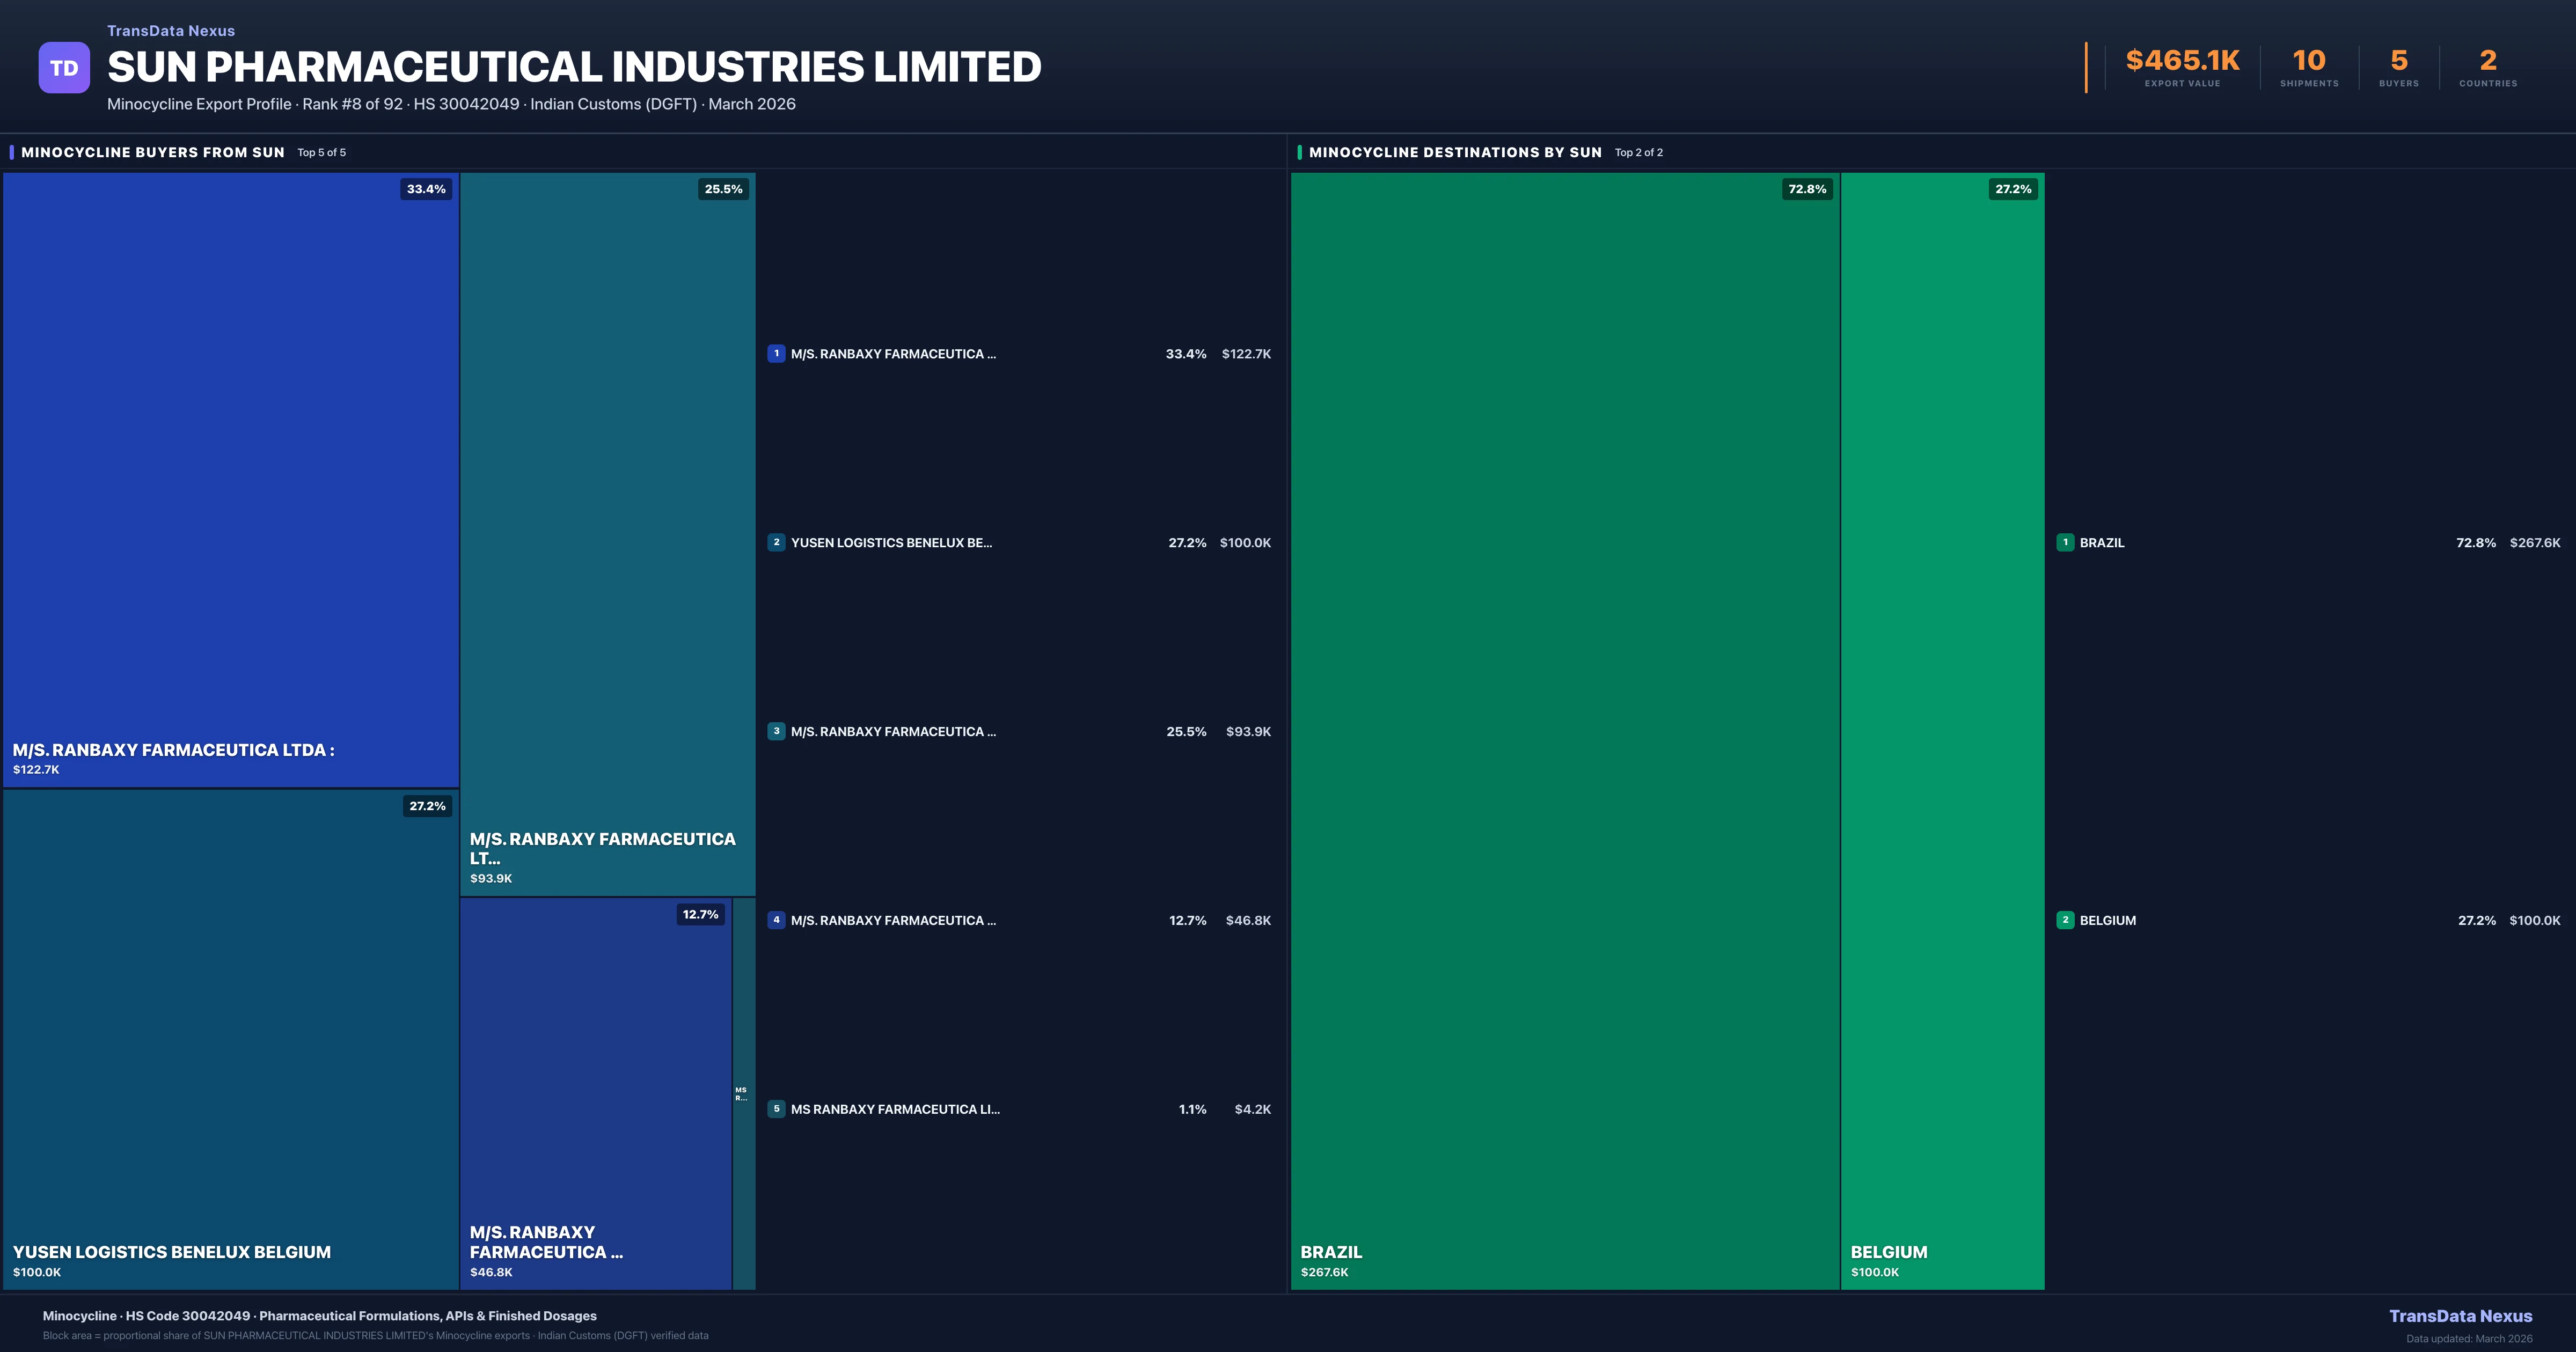This screenshot has width=2576, height=1352.
Task: Click rank 5 badge for MS Ranbaxy Farmaceutica LI
Action: click(776, 1108)
